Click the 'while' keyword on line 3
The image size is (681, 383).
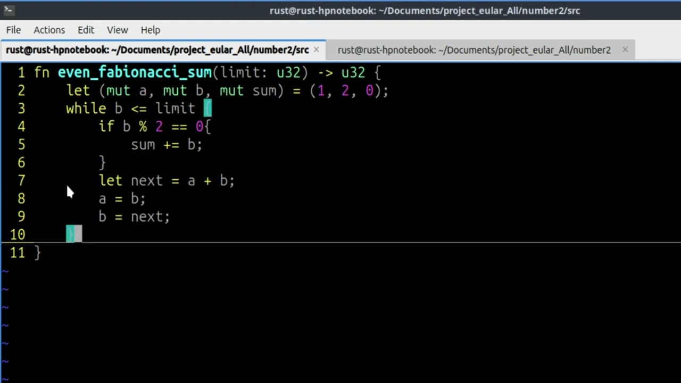(x=86, y=109)
